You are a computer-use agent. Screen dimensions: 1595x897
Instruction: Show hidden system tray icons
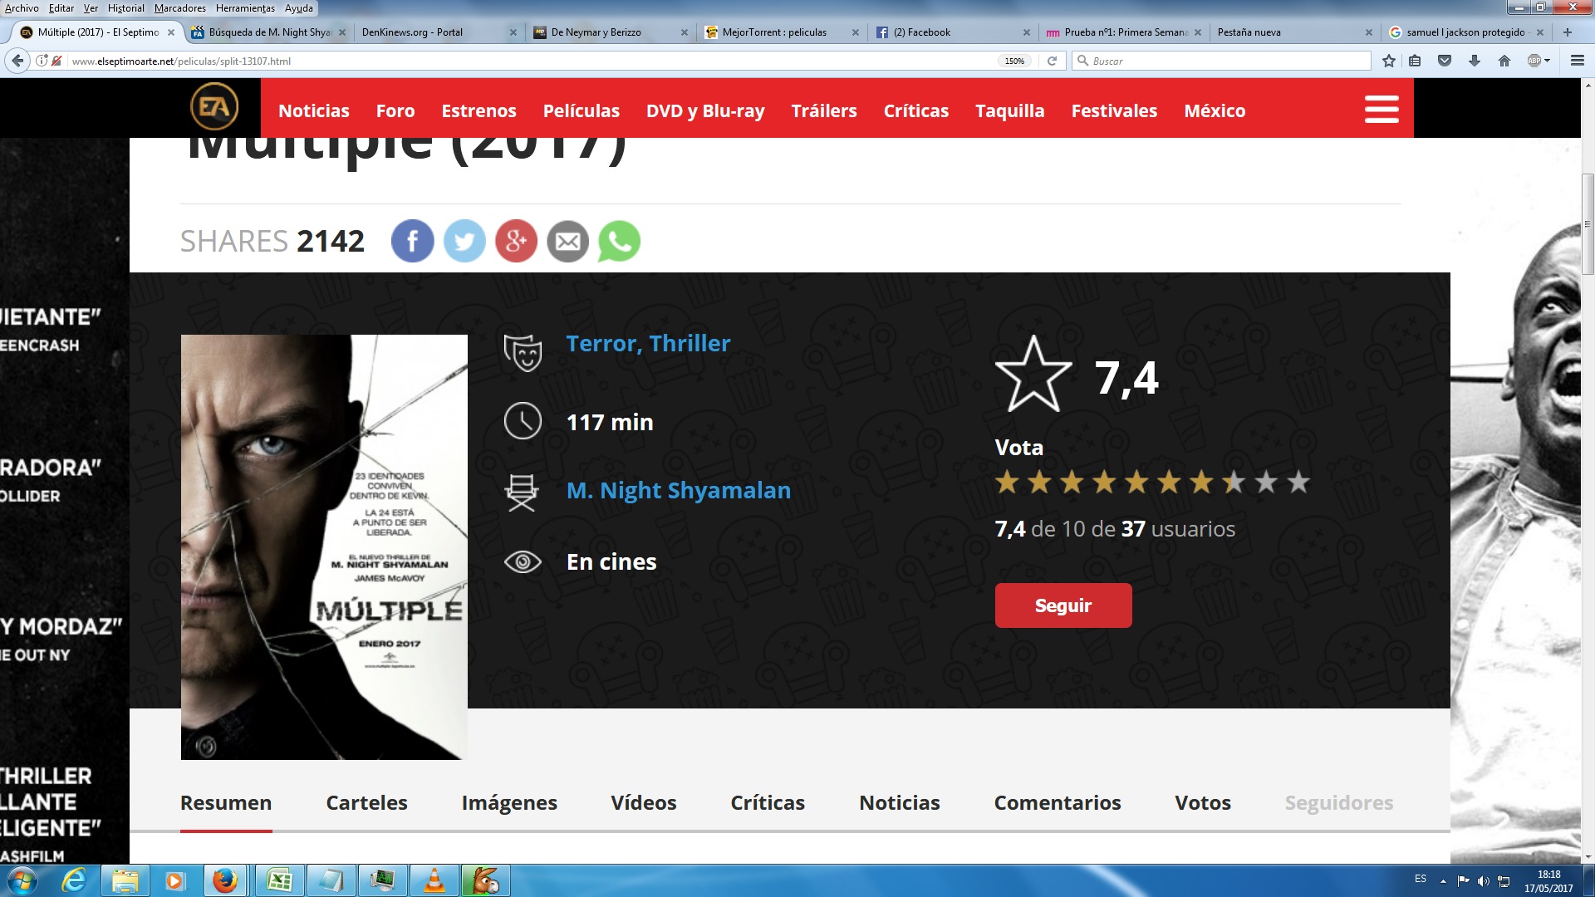(x=1444, y=880)
